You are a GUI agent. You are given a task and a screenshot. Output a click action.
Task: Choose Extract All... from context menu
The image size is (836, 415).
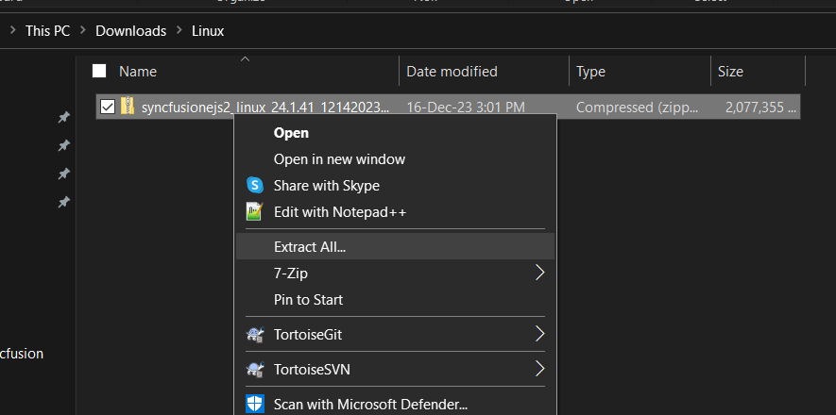pos(310,247)
